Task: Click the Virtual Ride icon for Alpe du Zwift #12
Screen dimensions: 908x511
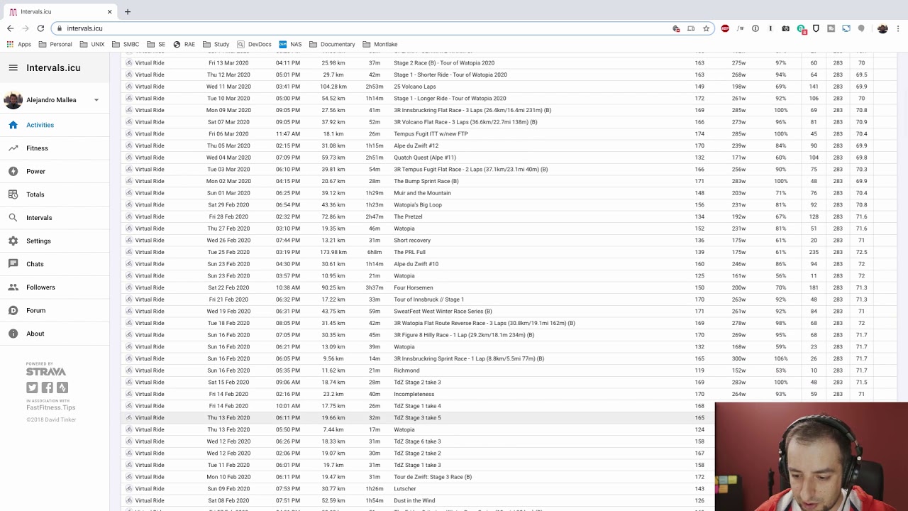Action: [x=129, y=145]
